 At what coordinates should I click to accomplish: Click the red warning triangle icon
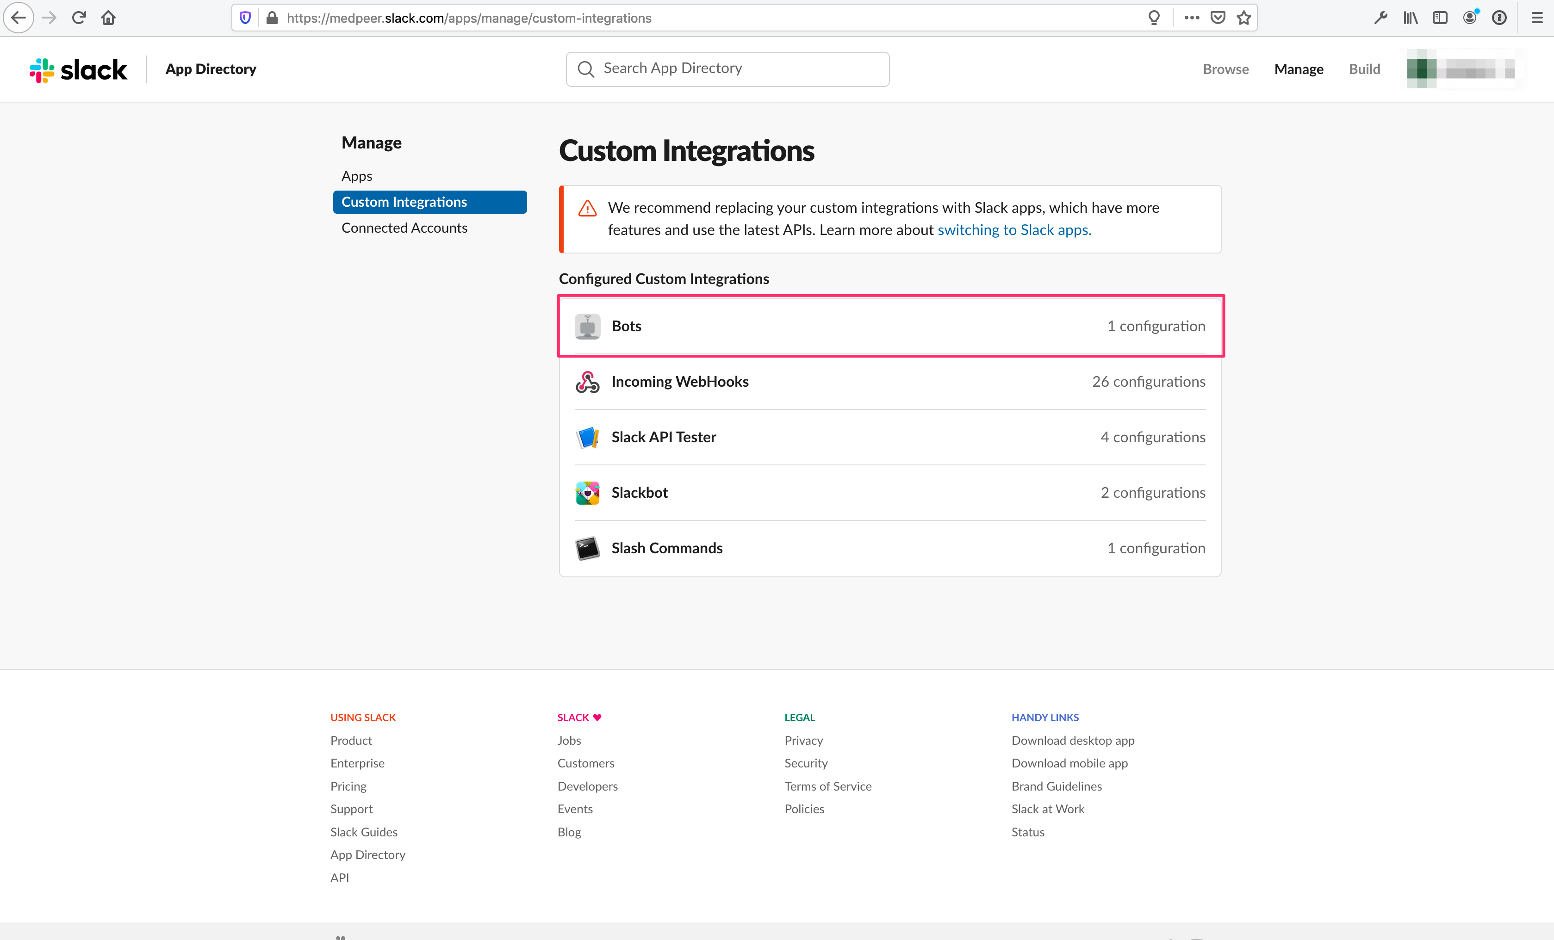coord(587,208)
